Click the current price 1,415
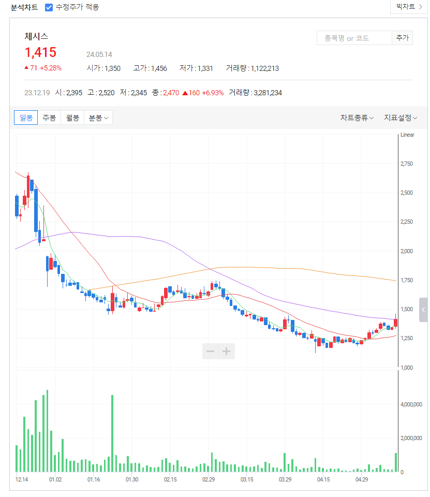Image resolution: width=430 pixels, height=497 pixels. pyautogui.click(x=40, y=52)
